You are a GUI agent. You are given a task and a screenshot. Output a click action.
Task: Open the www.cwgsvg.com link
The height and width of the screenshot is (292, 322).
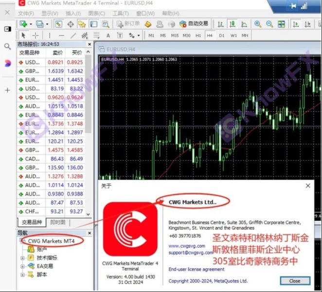187,246
